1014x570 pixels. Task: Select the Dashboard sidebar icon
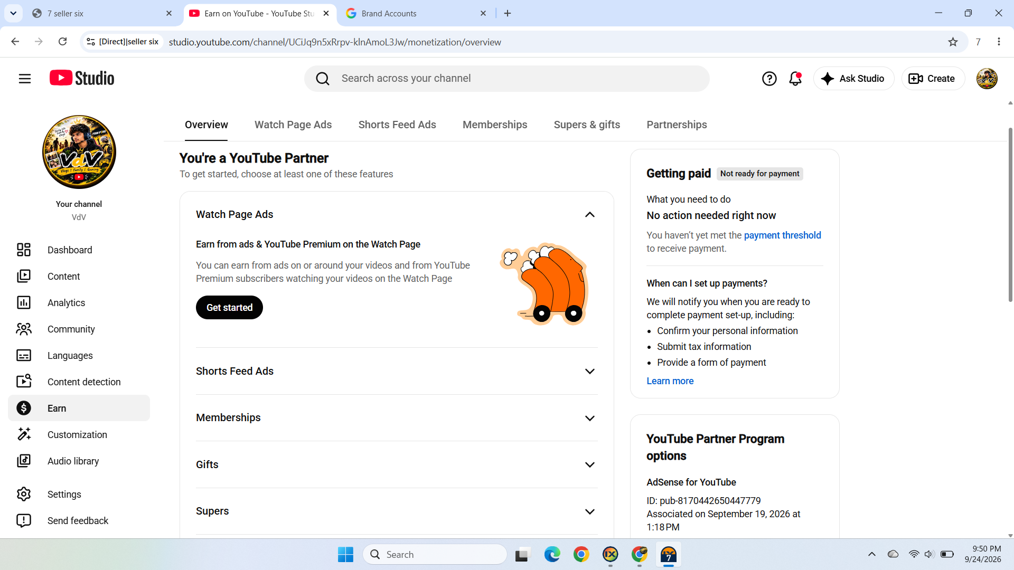coord(24,250)
